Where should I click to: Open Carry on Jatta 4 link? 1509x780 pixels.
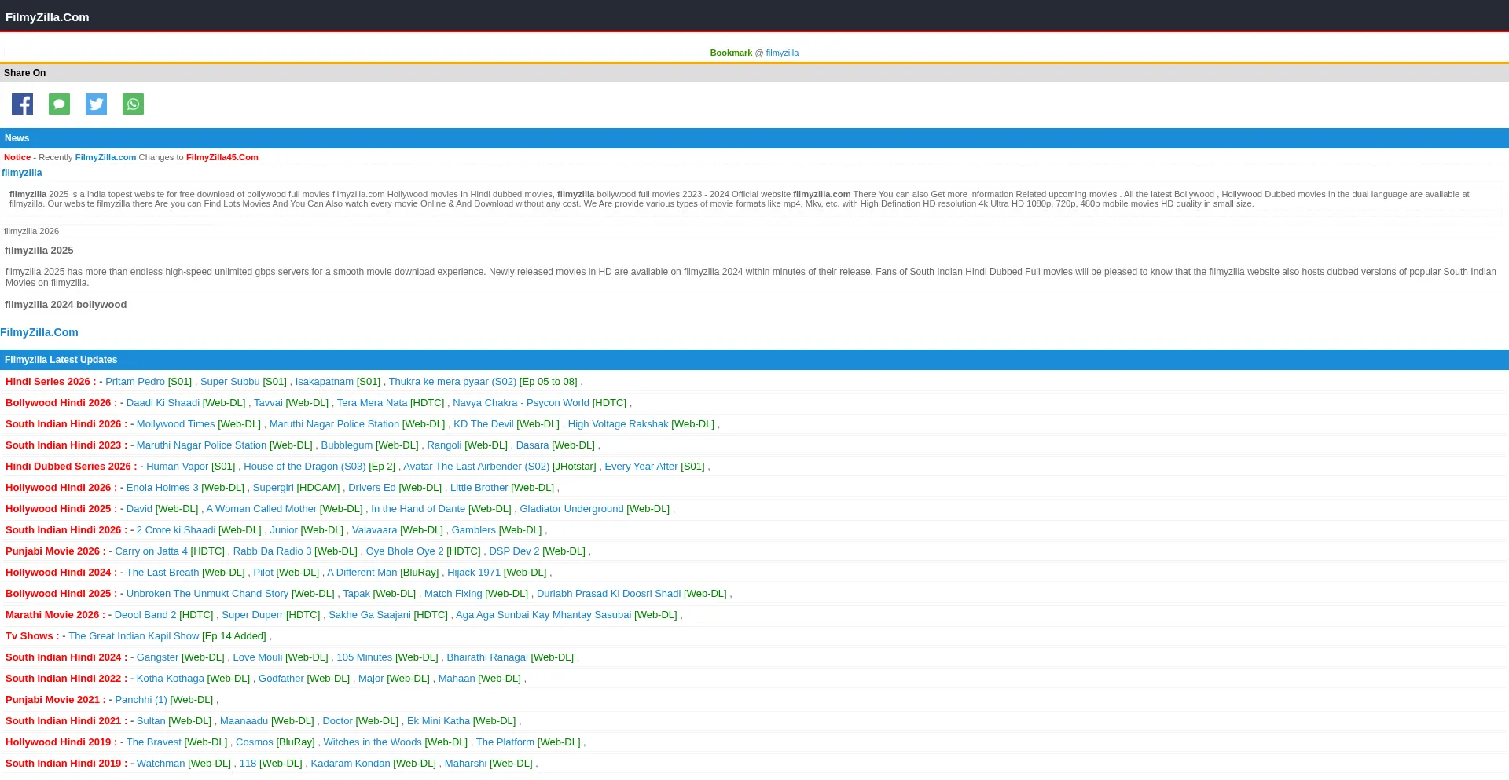tap(152, 551)
